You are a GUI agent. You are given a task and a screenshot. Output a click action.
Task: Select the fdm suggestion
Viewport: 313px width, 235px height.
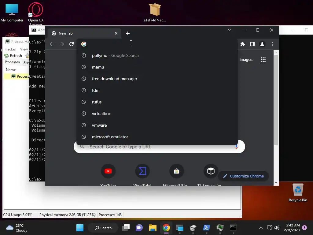pos(157,90)
